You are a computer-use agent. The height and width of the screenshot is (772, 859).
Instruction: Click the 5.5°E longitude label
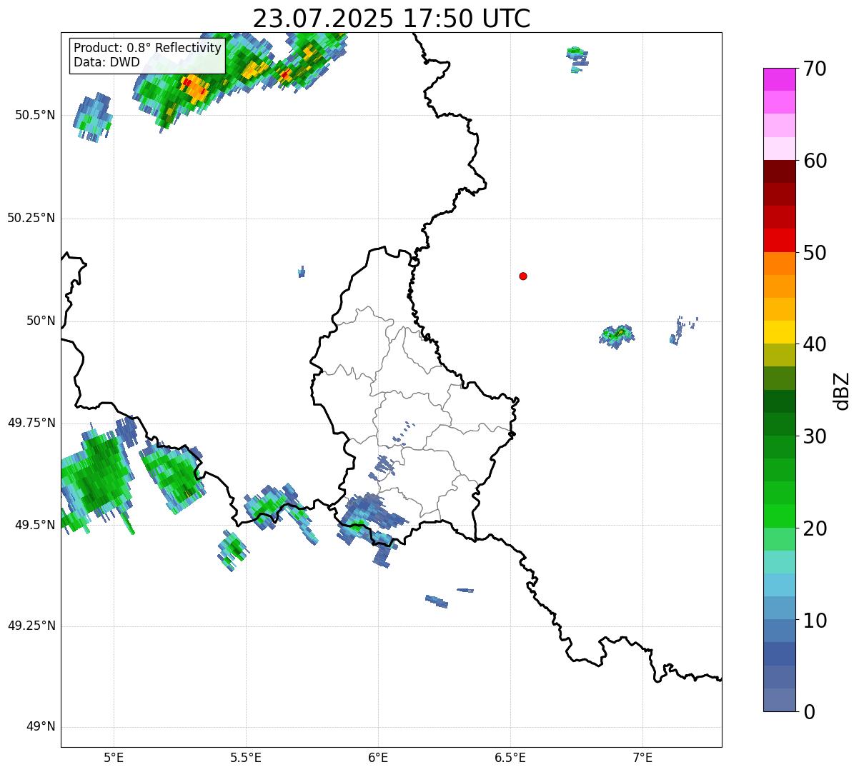tap(246, 757)
